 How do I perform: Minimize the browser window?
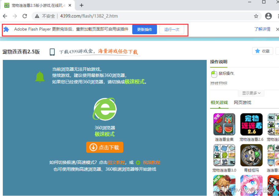[250, 2]
